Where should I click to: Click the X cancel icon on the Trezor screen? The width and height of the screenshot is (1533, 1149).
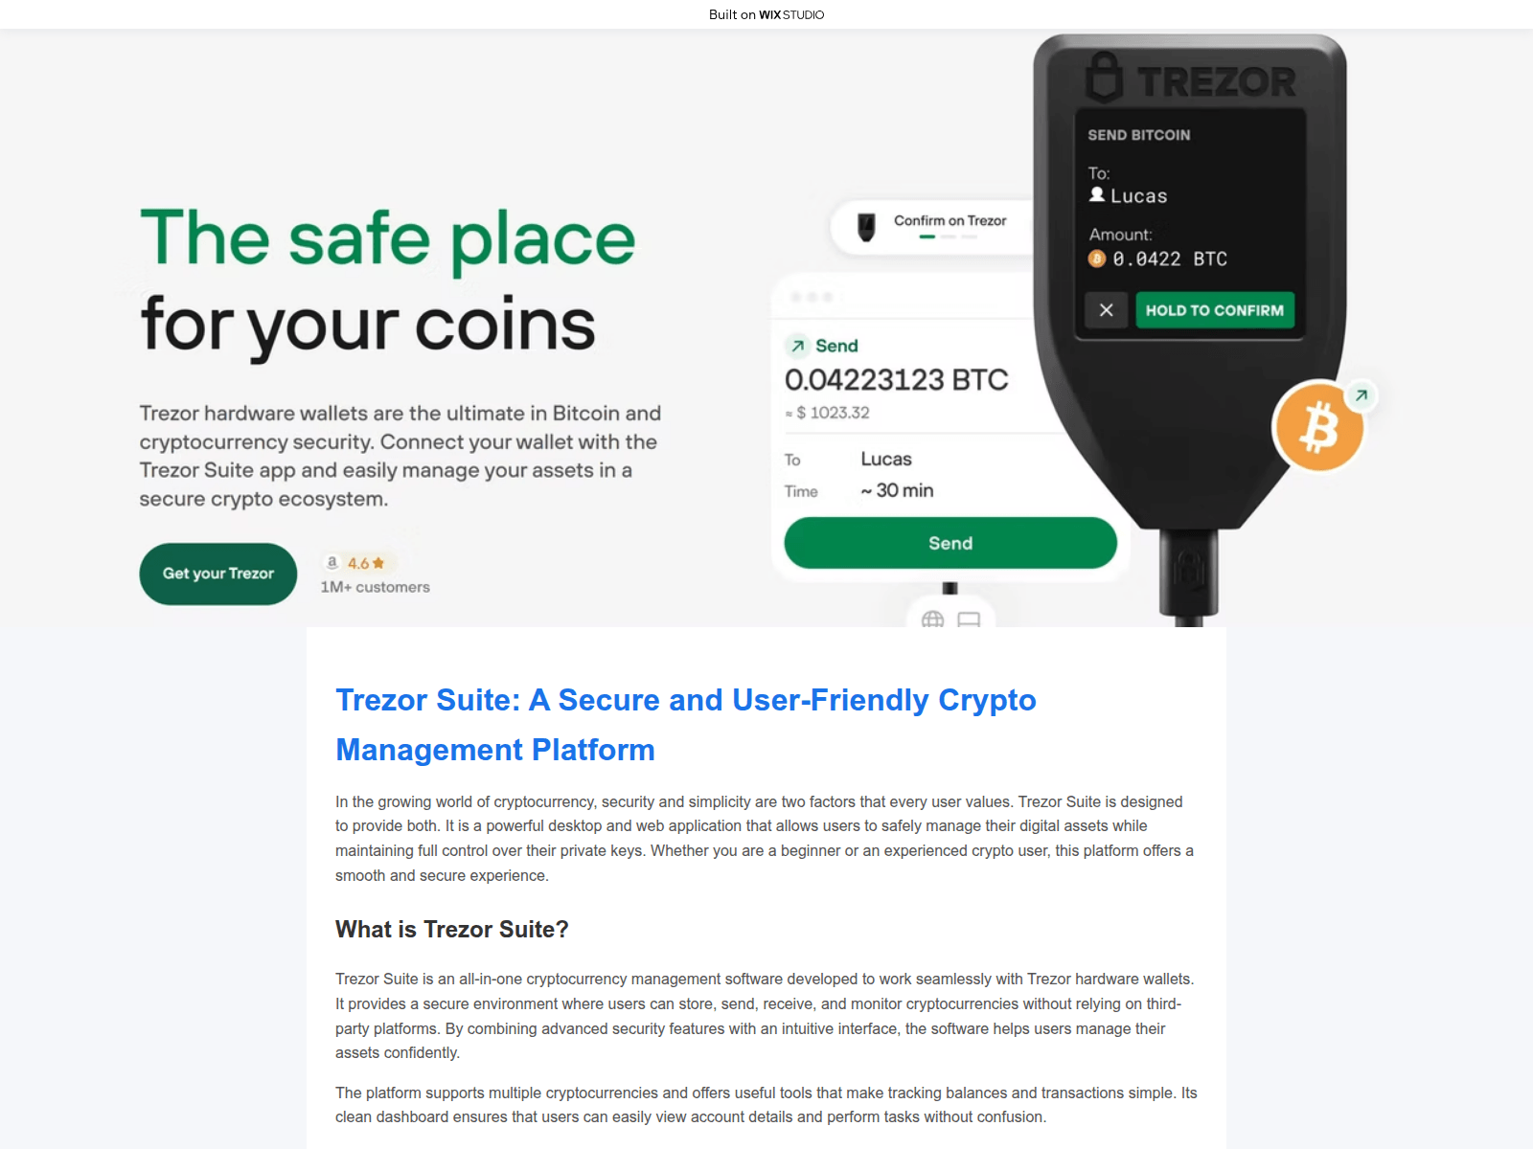(x=1106, y=310)
